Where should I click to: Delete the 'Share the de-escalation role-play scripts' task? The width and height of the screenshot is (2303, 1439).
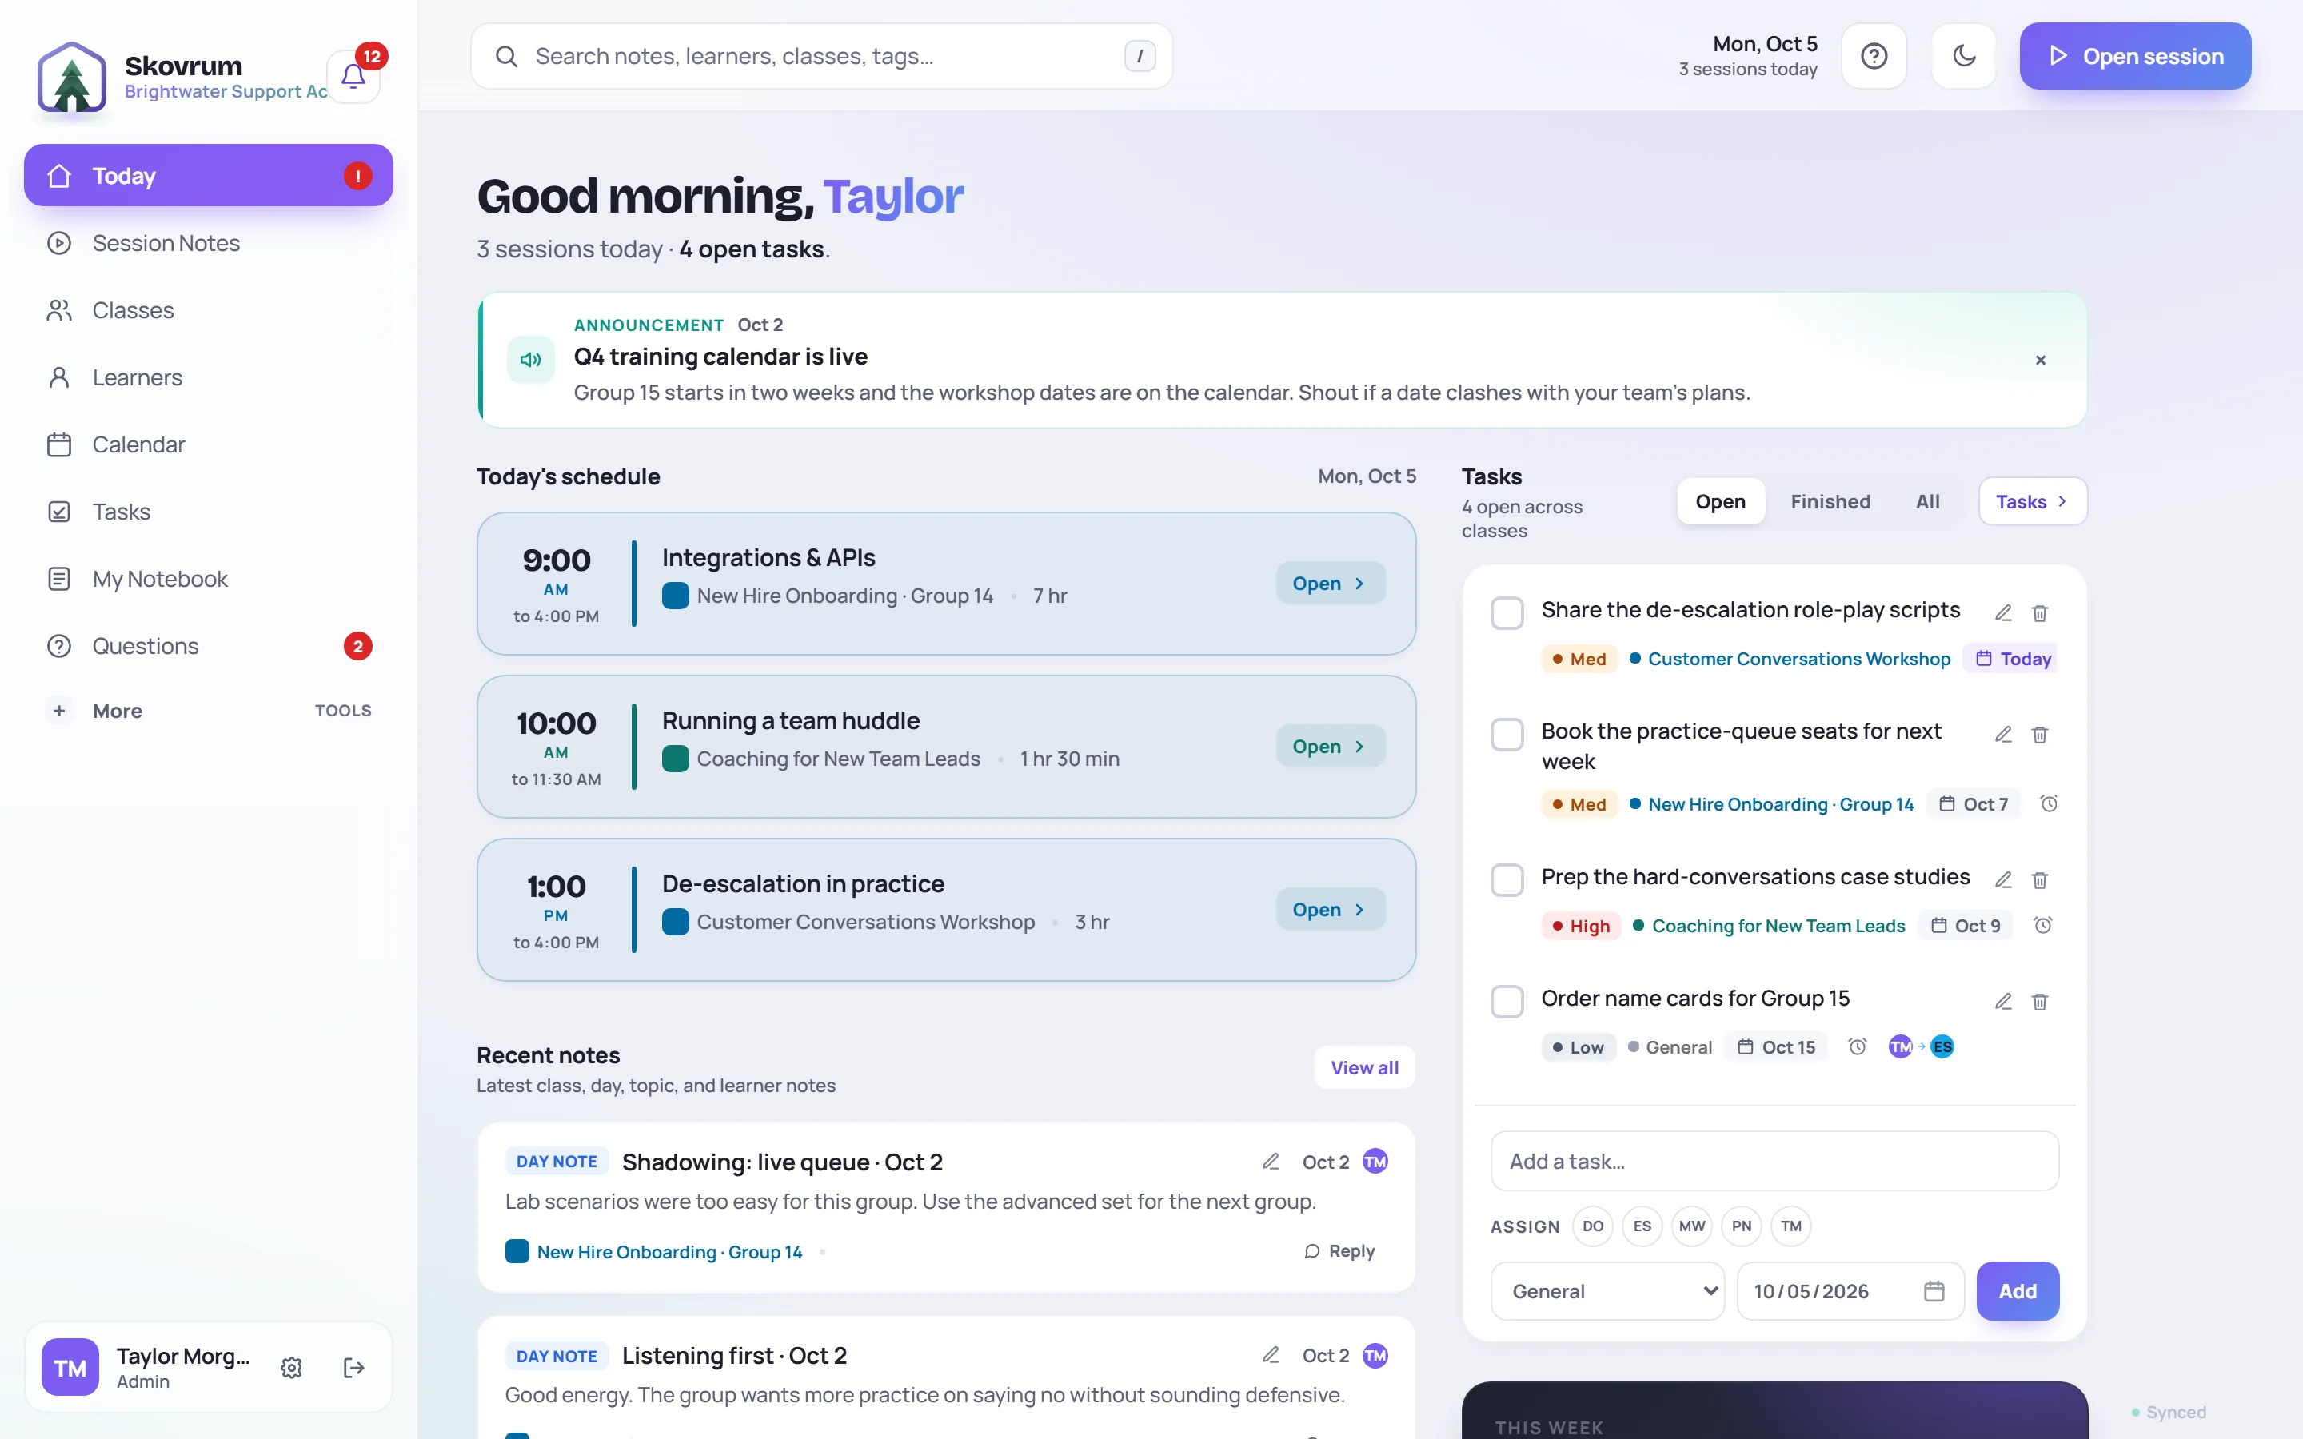coord(2039,613)
